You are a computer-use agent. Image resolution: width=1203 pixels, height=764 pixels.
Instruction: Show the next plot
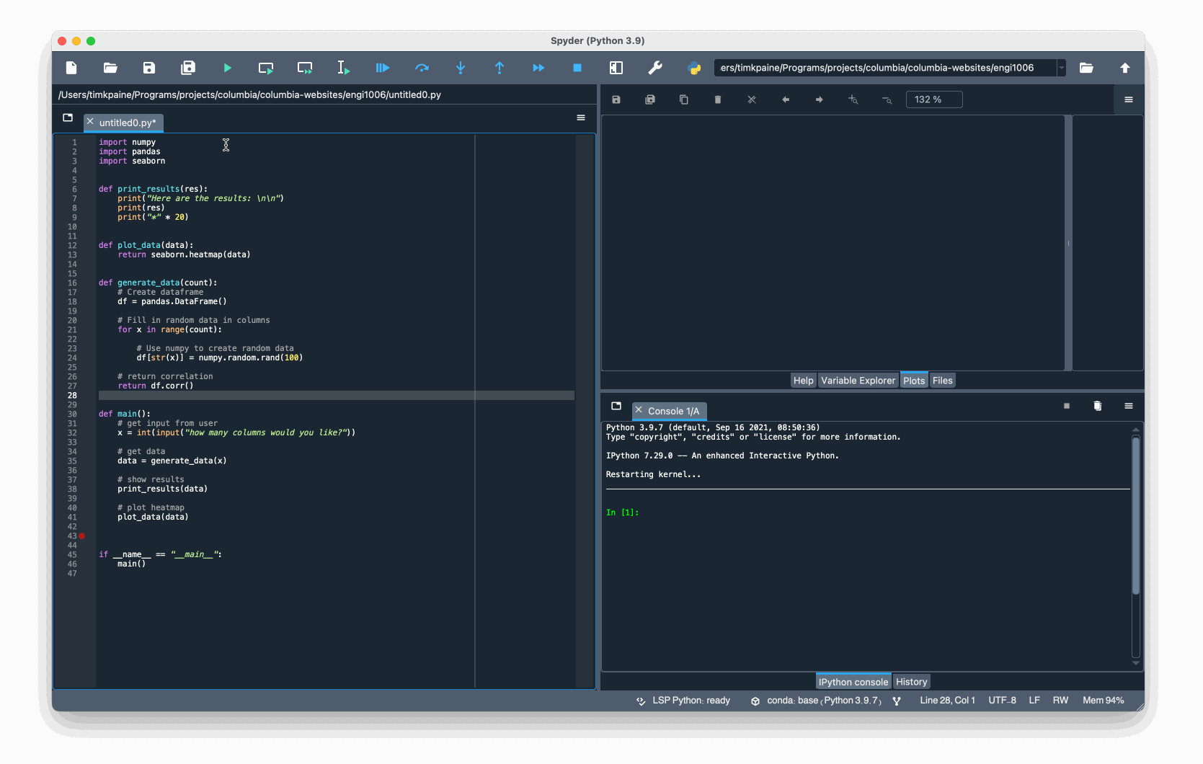click(820, 99)
